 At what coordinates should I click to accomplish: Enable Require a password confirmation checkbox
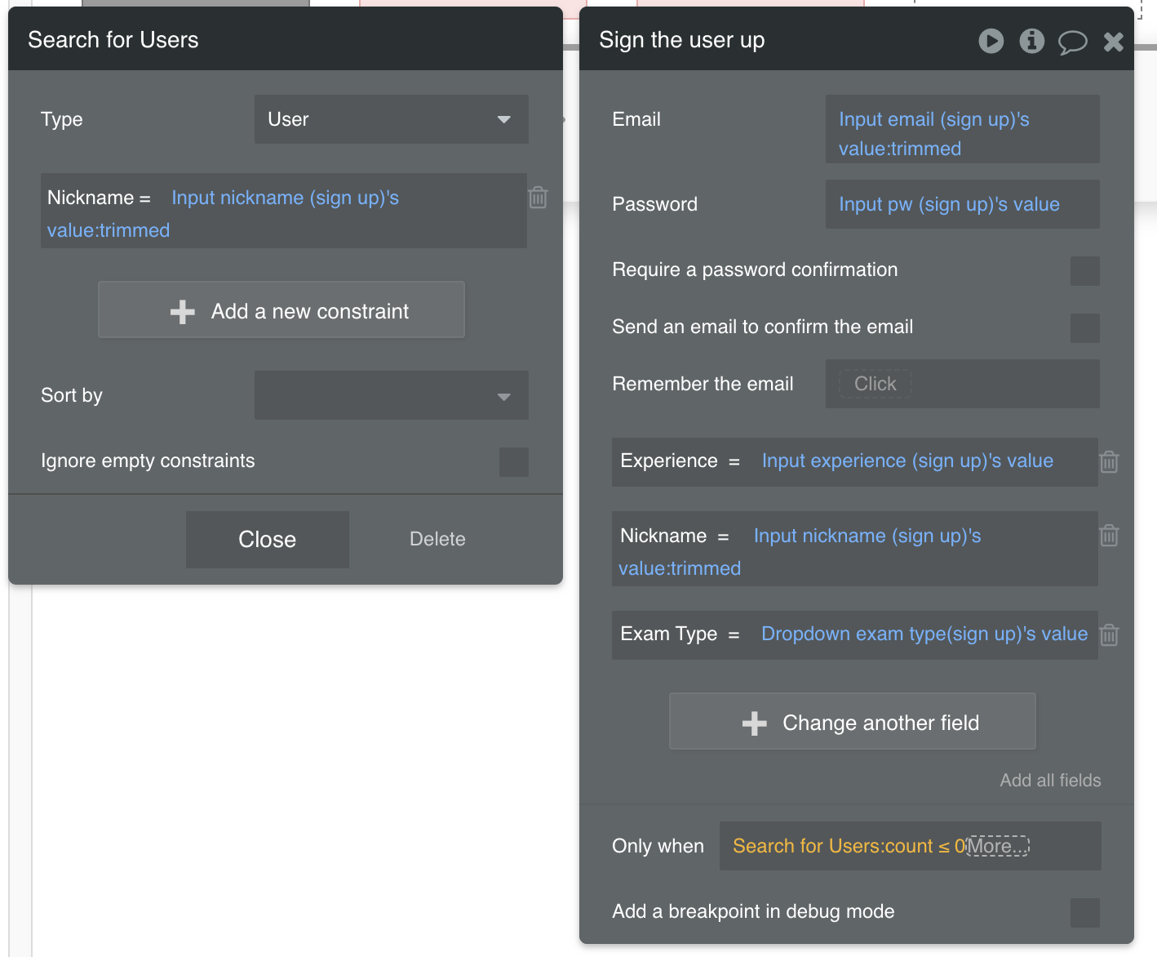tap(1084, 271)
